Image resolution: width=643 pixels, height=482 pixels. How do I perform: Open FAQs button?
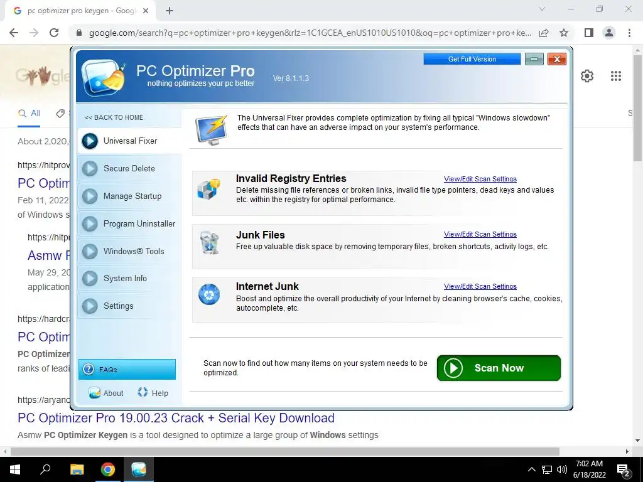click(127, 369)
